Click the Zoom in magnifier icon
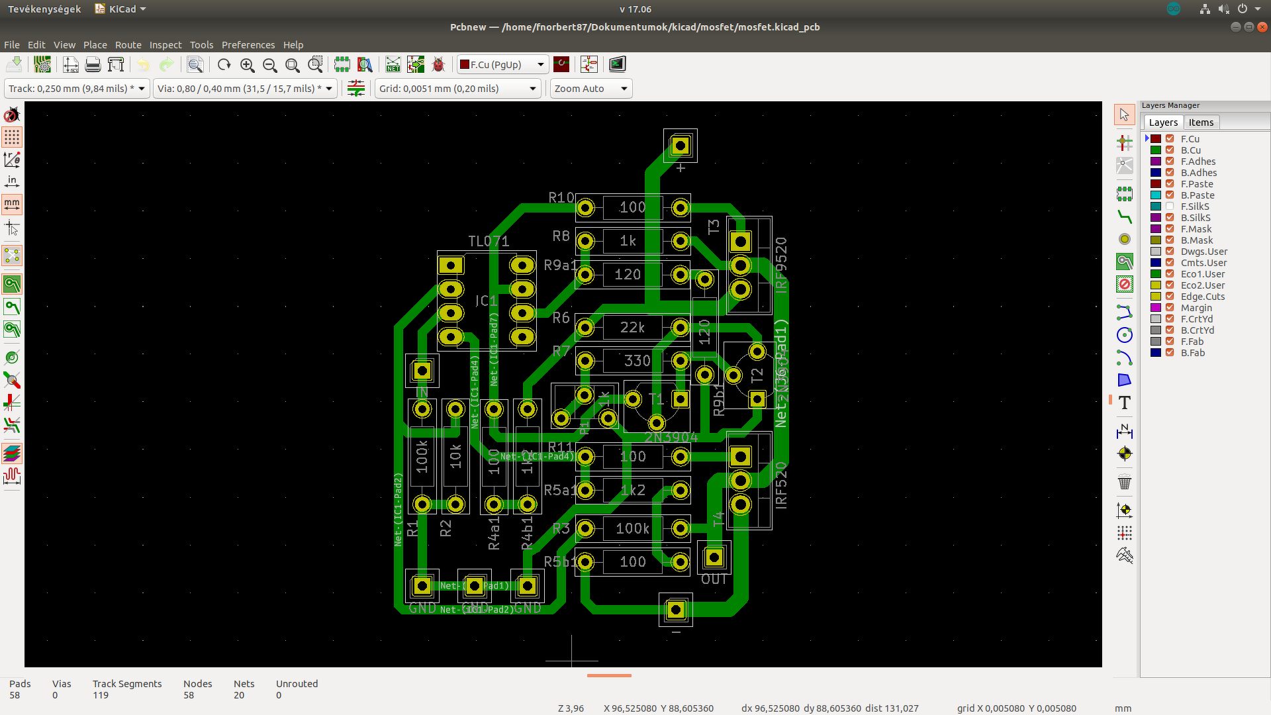 [248, 64]
